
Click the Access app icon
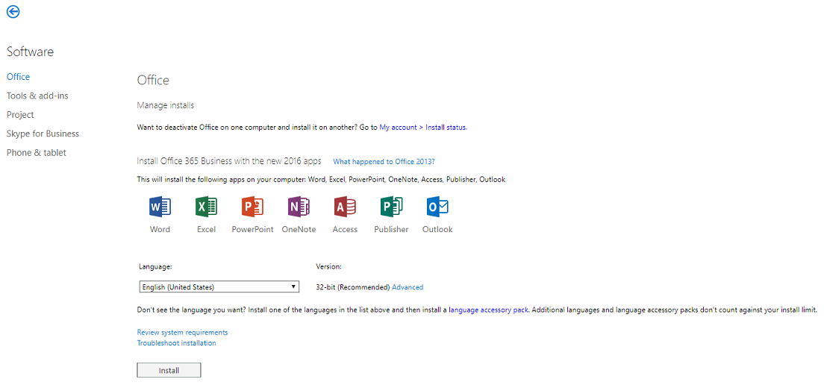(345, 207)
